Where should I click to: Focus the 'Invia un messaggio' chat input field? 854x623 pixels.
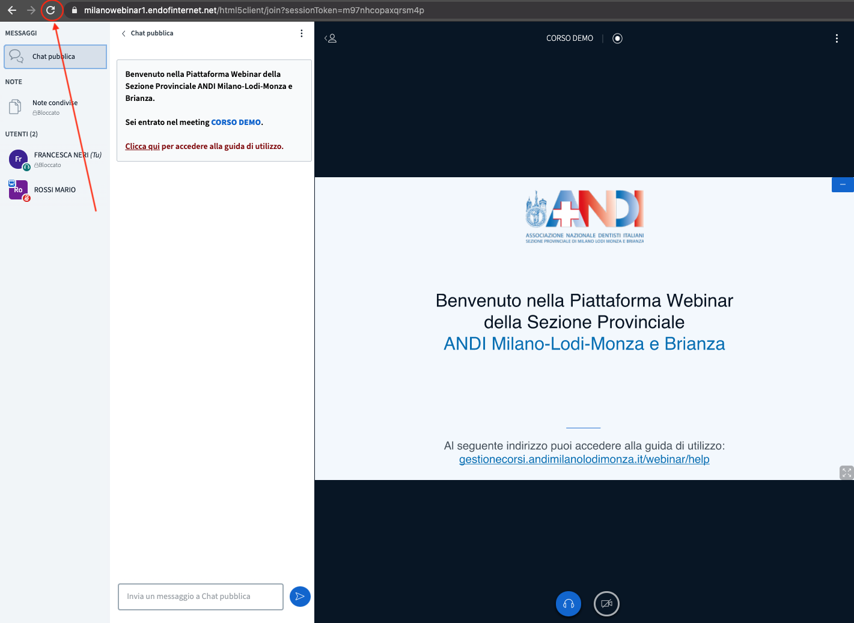point(201,597)
